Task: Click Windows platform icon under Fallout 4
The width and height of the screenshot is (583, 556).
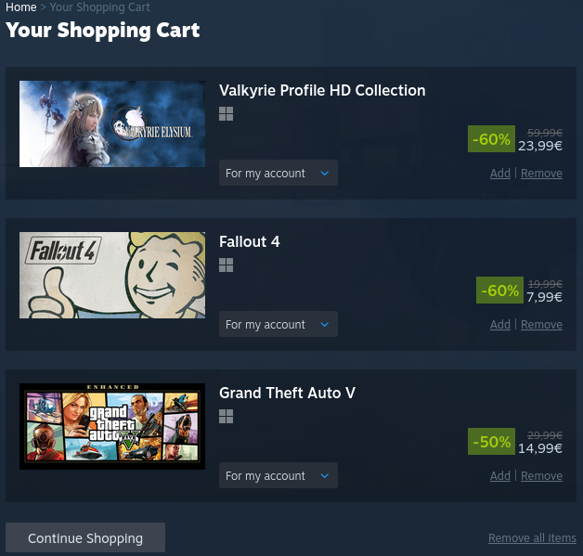Action: [227, 265]
